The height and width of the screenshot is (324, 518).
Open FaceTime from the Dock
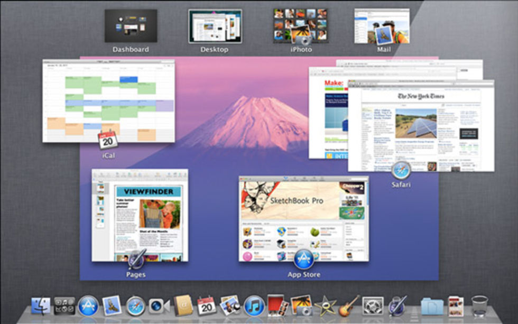coord(159,306)
